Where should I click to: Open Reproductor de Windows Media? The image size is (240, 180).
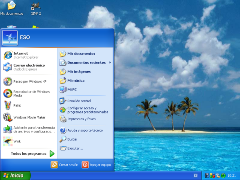(x=24, y=93)
